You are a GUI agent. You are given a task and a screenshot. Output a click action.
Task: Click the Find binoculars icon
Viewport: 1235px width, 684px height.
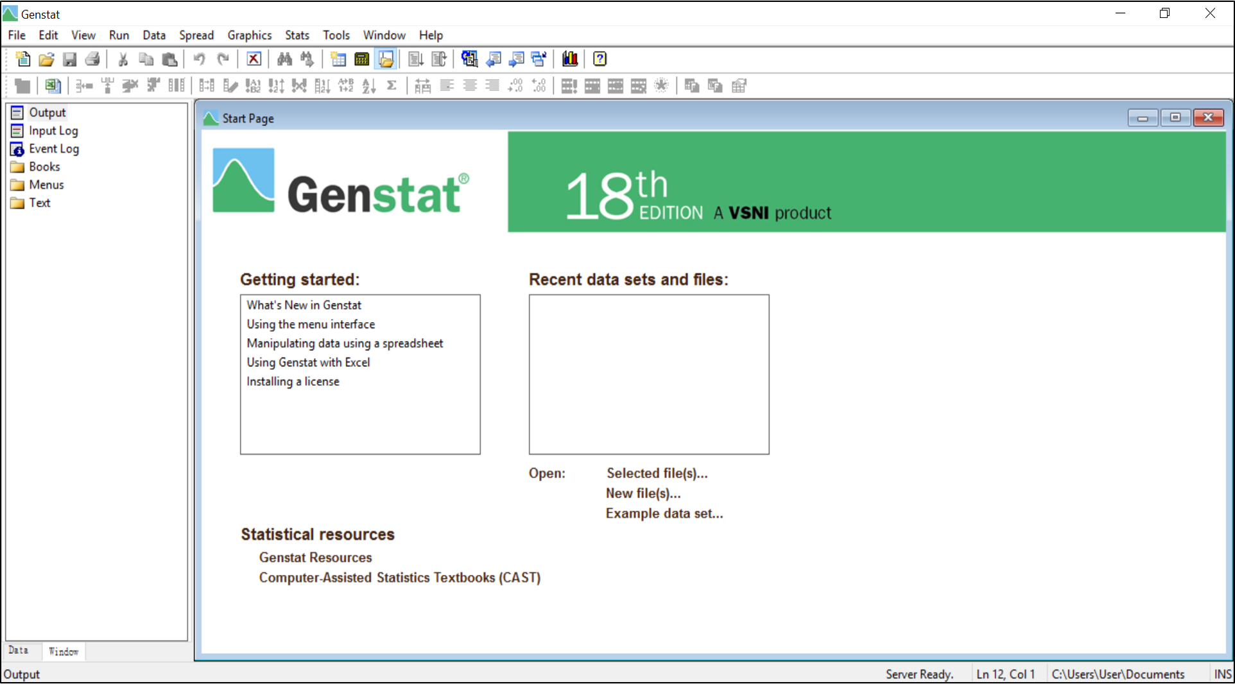click(284, 59)
